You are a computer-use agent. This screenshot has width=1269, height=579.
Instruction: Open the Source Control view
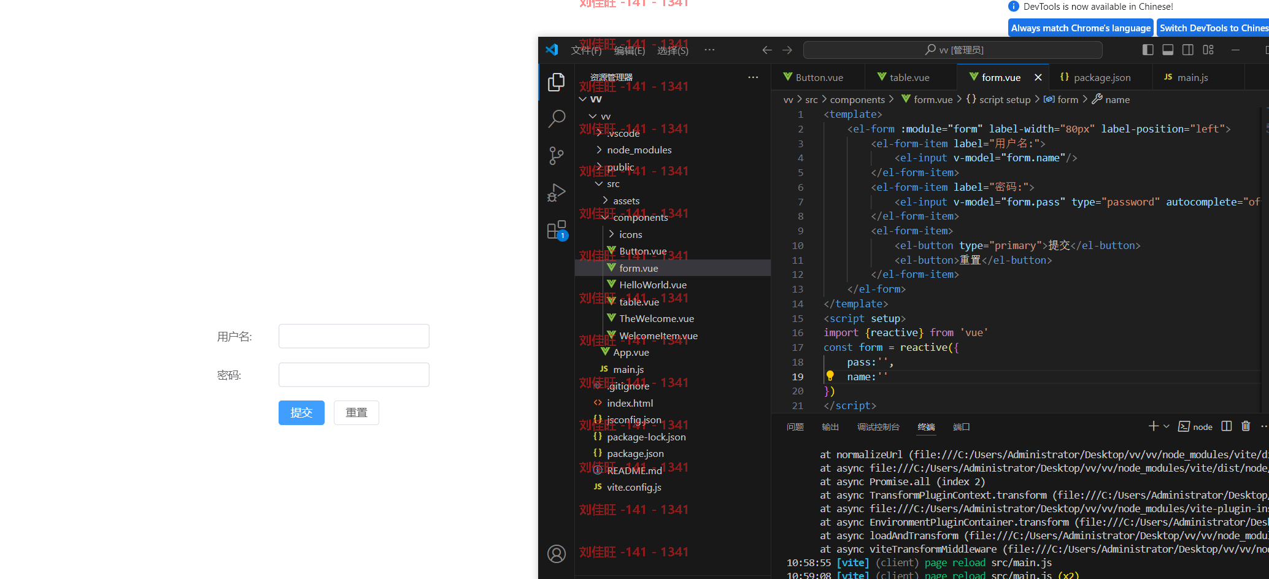556,156
